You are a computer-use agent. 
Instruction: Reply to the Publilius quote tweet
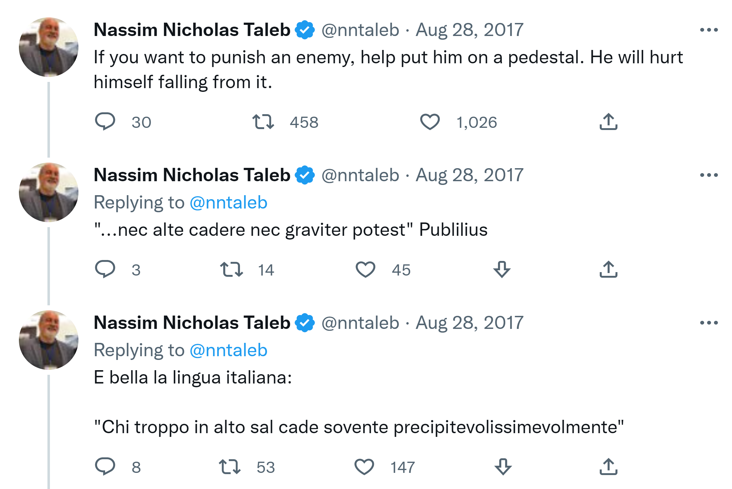pos(105,269)
